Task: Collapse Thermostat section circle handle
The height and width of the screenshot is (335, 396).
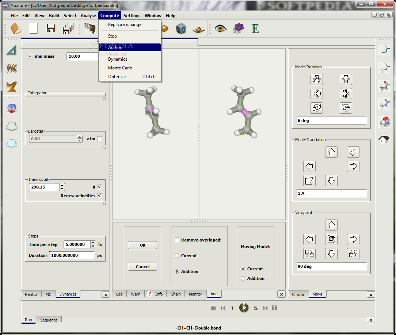Action: pyautogui.click(x=104, y=203)
